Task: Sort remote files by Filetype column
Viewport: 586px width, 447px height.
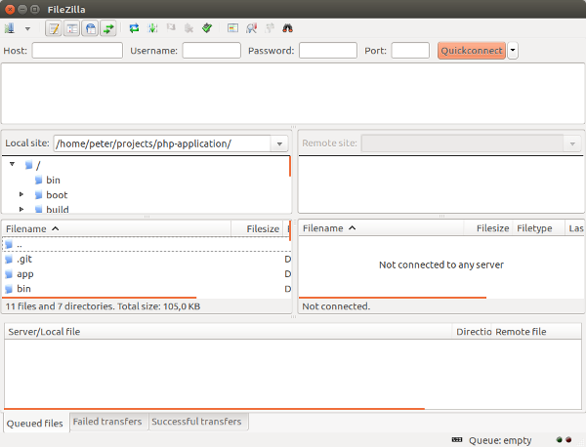Action: [x=538, y=228]
